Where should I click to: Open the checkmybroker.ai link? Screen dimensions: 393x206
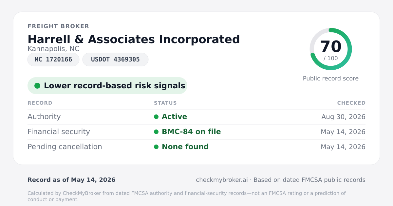click(222, 180)
